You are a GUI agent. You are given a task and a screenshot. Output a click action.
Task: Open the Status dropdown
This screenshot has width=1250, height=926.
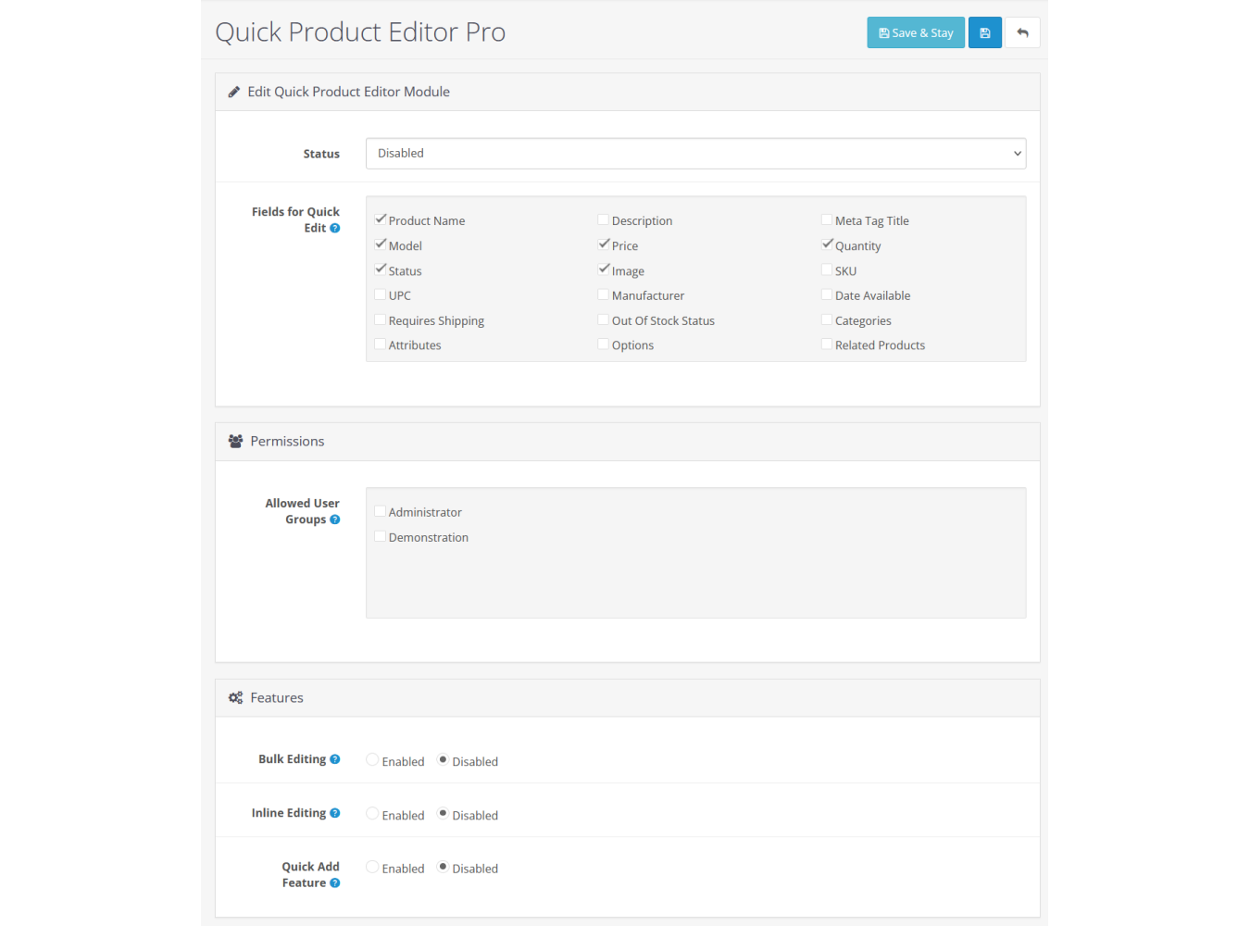pyautogui.click(x=695, y=154)
